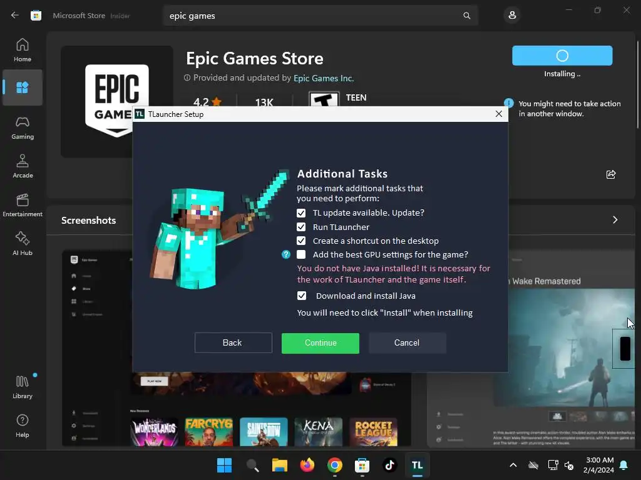Viewport: 641px width, 480px height.
Task: Open Home in the Store sidebar
Action: coord(23,50)
